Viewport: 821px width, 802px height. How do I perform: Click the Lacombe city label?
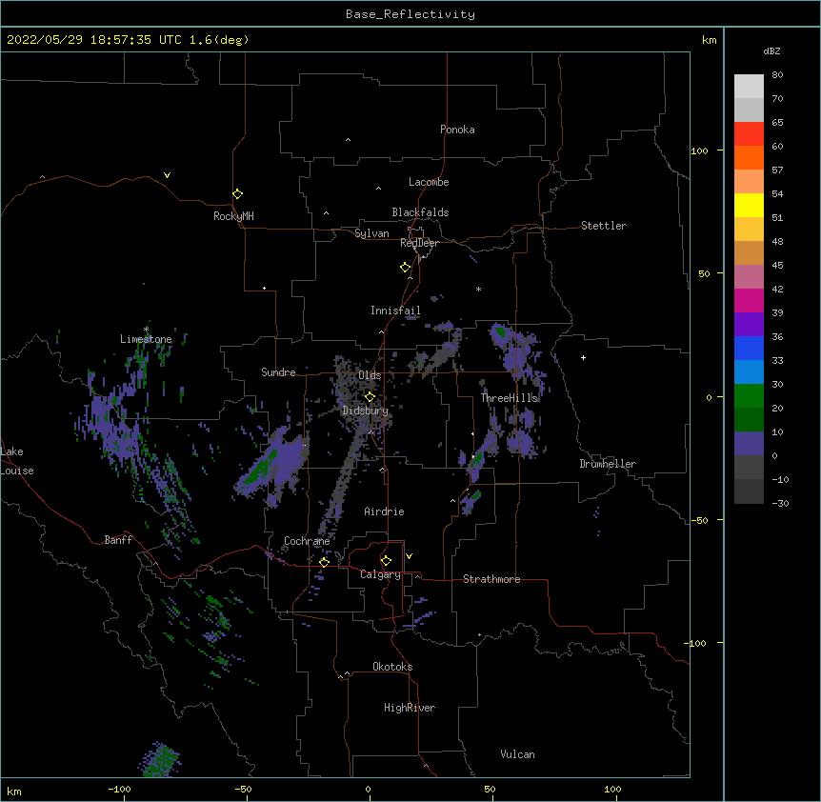tap(429, 182)
